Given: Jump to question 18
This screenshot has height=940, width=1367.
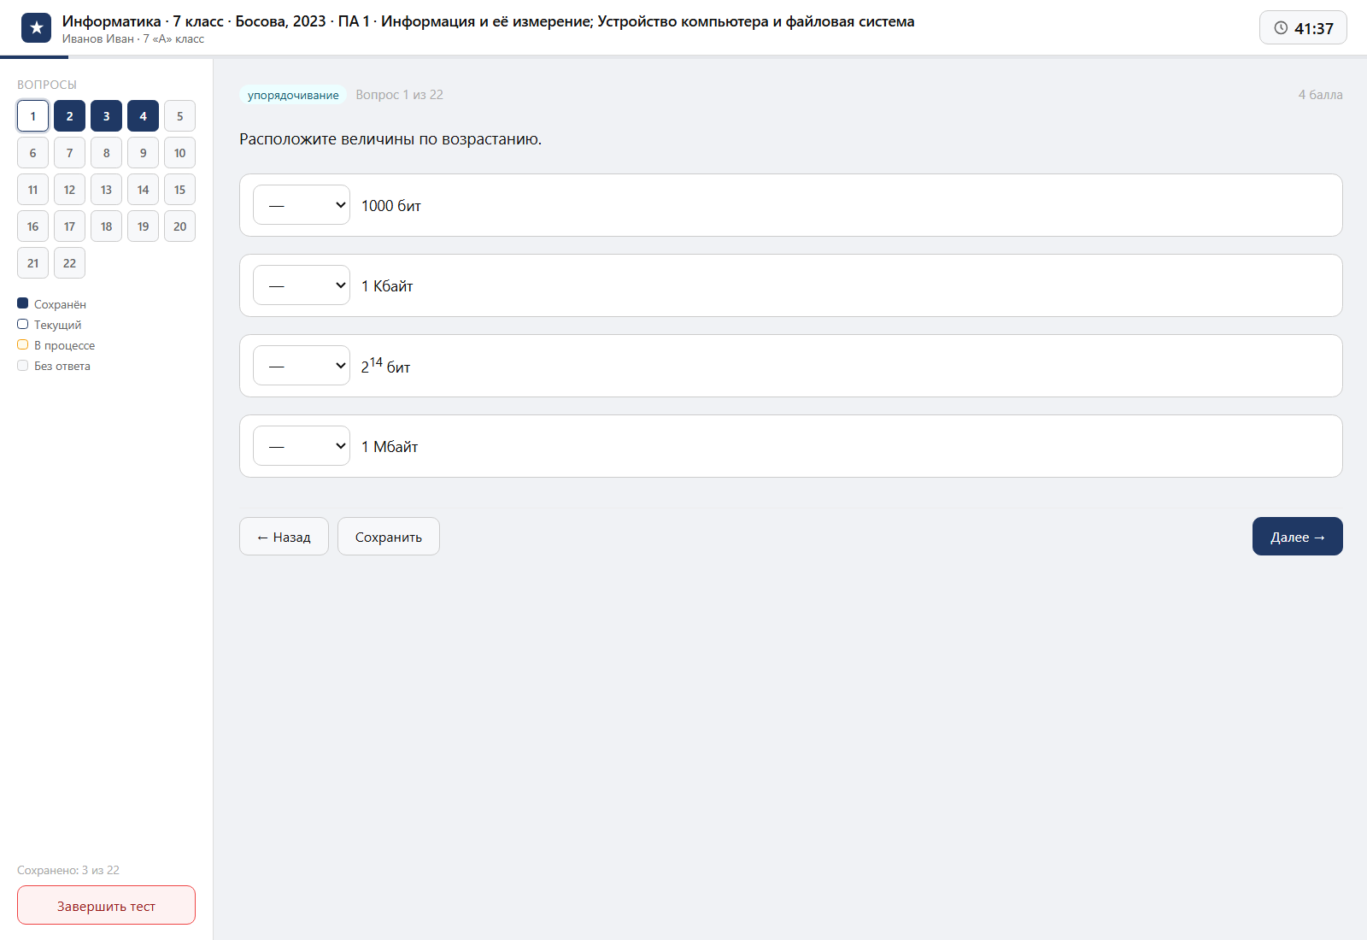Looking at the screenshot, I should [106, 226].
